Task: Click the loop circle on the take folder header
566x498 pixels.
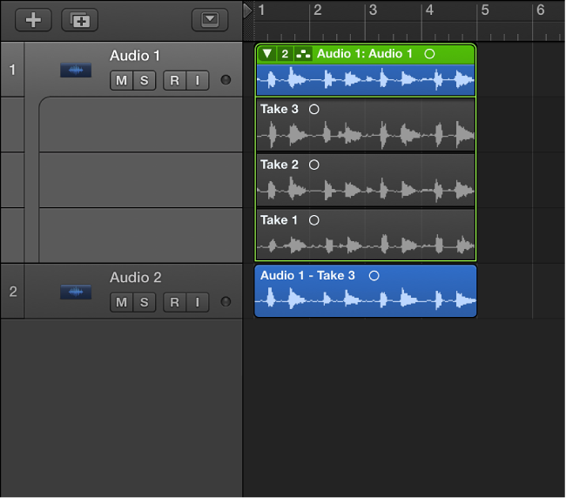Action: click(x=429, y=54)
